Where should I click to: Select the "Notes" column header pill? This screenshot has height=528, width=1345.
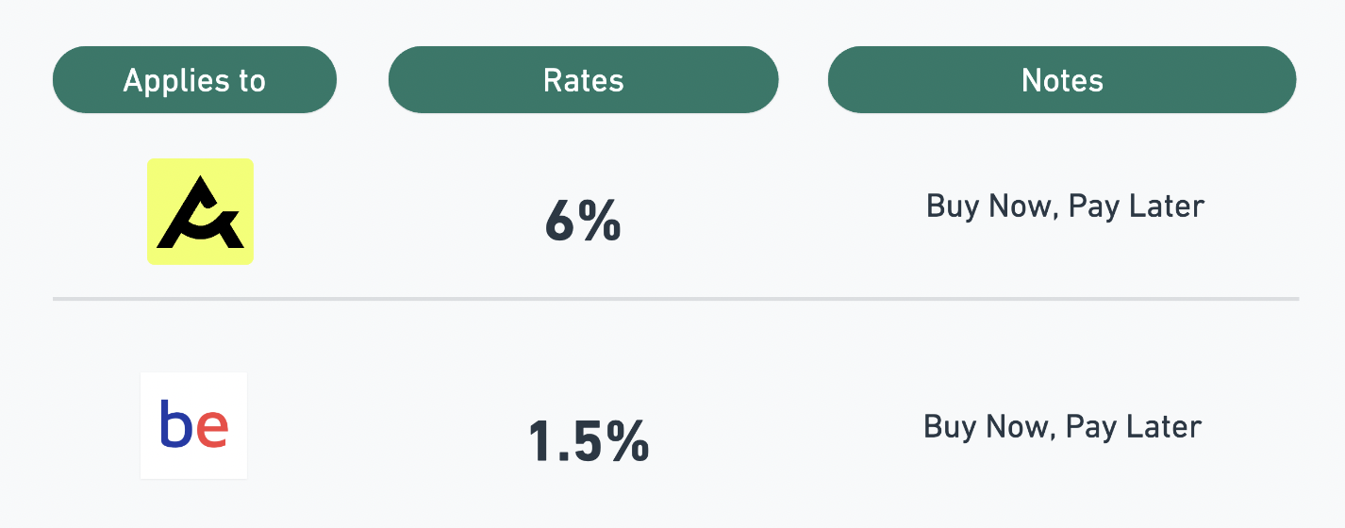[1062, 80]
